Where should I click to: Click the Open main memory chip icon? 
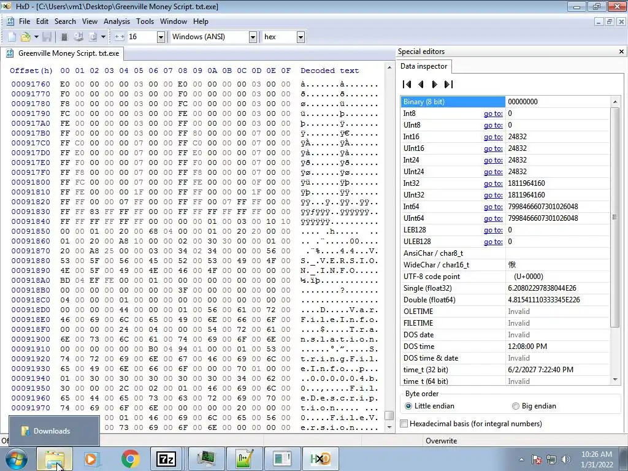pyautogui.click(x=64, y=37)
